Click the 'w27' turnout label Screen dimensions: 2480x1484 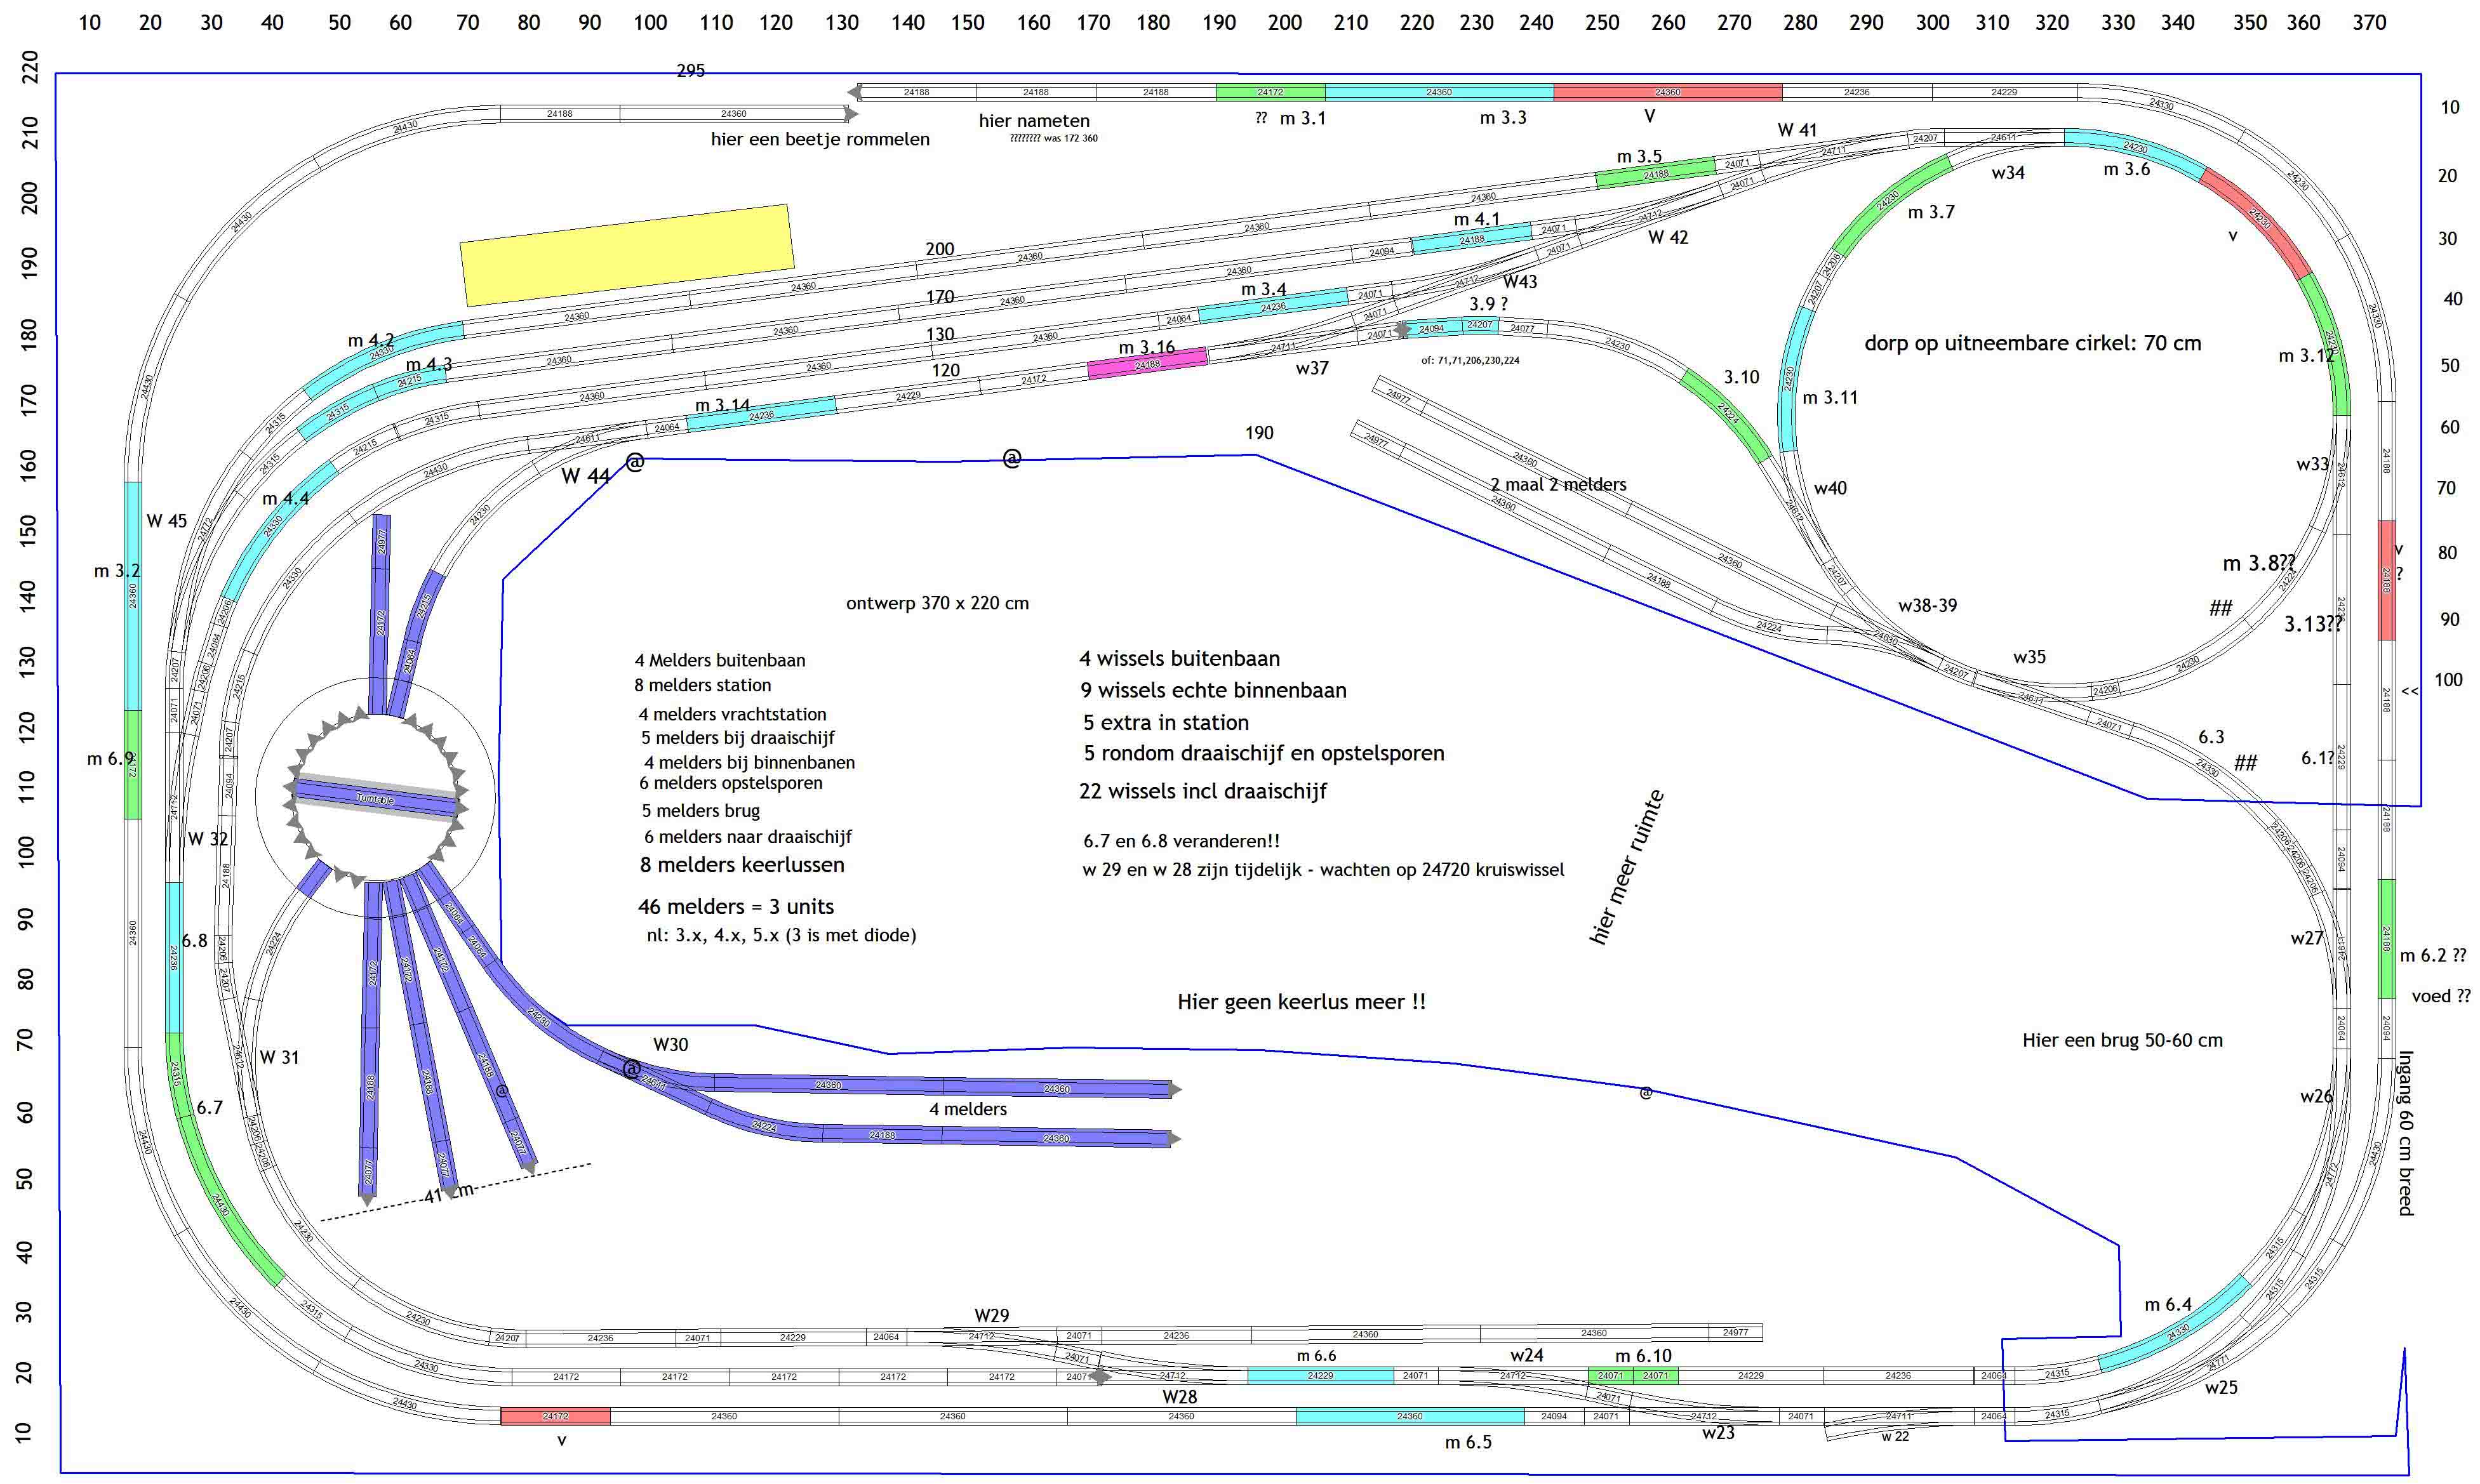(x=2307, y=938)
